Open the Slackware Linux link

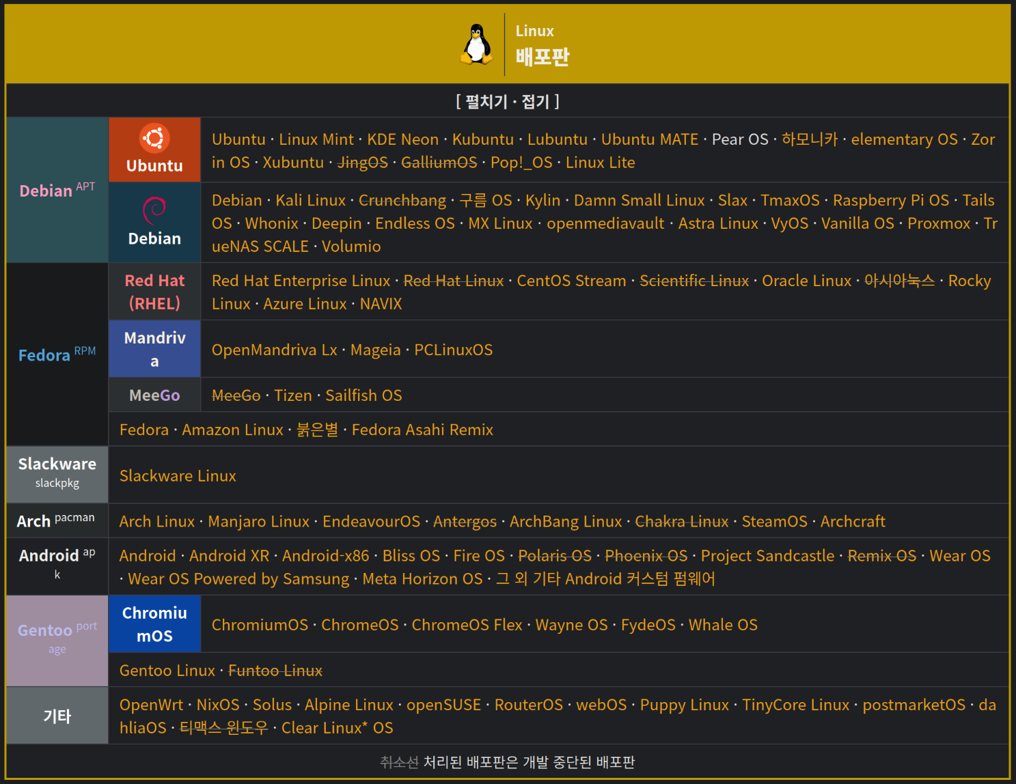coord(178,476)
